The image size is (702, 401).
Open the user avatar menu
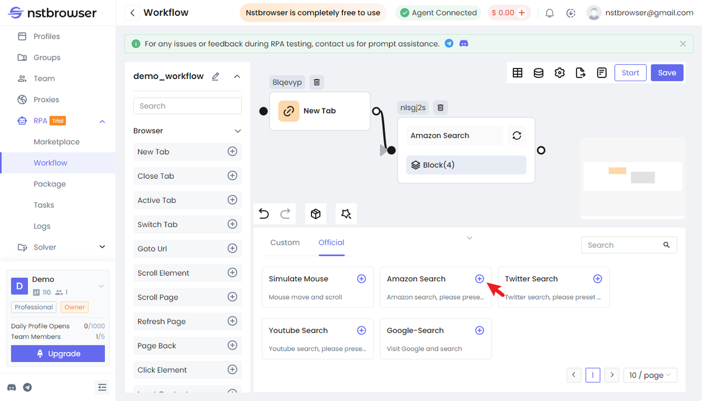pos(593,13)
